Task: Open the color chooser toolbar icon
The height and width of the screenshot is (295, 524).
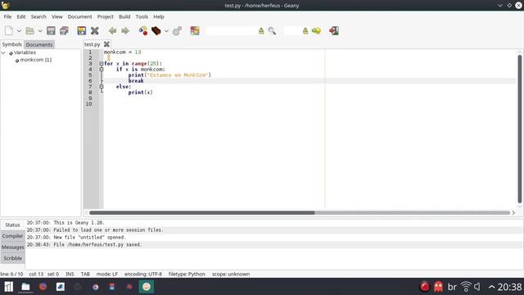Action: 195,31
